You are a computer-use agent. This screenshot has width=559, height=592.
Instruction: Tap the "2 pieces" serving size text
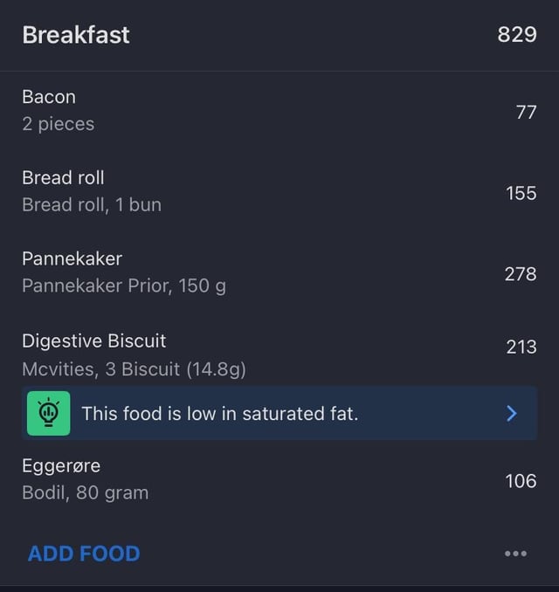tap(59, 124)
